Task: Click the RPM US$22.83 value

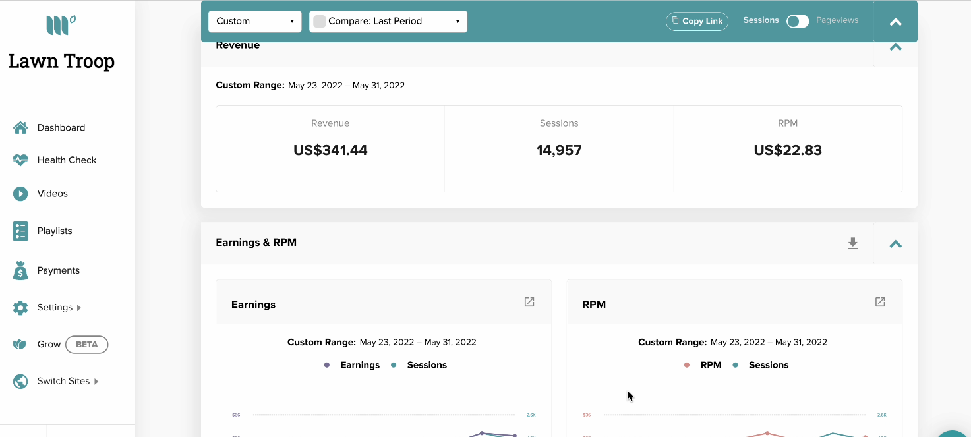Action: [x=788, y=150]
